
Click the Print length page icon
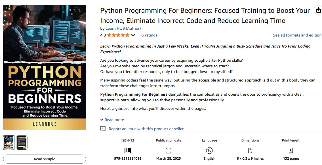click(x=291, y=150)
